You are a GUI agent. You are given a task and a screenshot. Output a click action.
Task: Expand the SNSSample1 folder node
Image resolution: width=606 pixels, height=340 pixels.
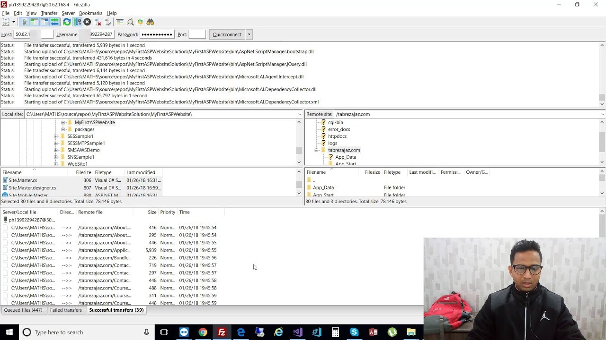coord(56,157)
